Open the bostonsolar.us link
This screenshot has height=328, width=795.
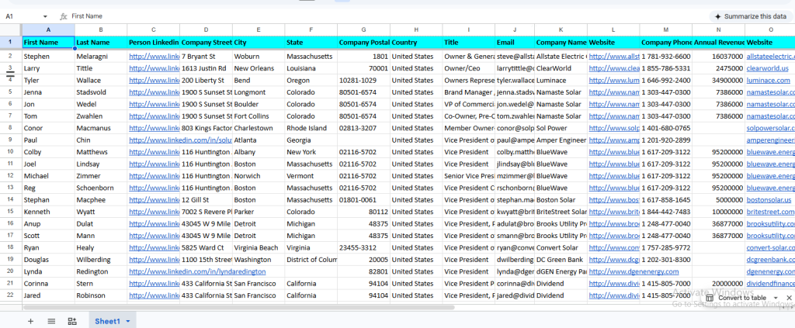(769, 200)
